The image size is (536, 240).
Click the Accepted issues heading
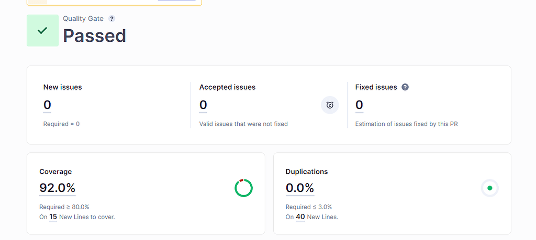(x=227, y=87)
